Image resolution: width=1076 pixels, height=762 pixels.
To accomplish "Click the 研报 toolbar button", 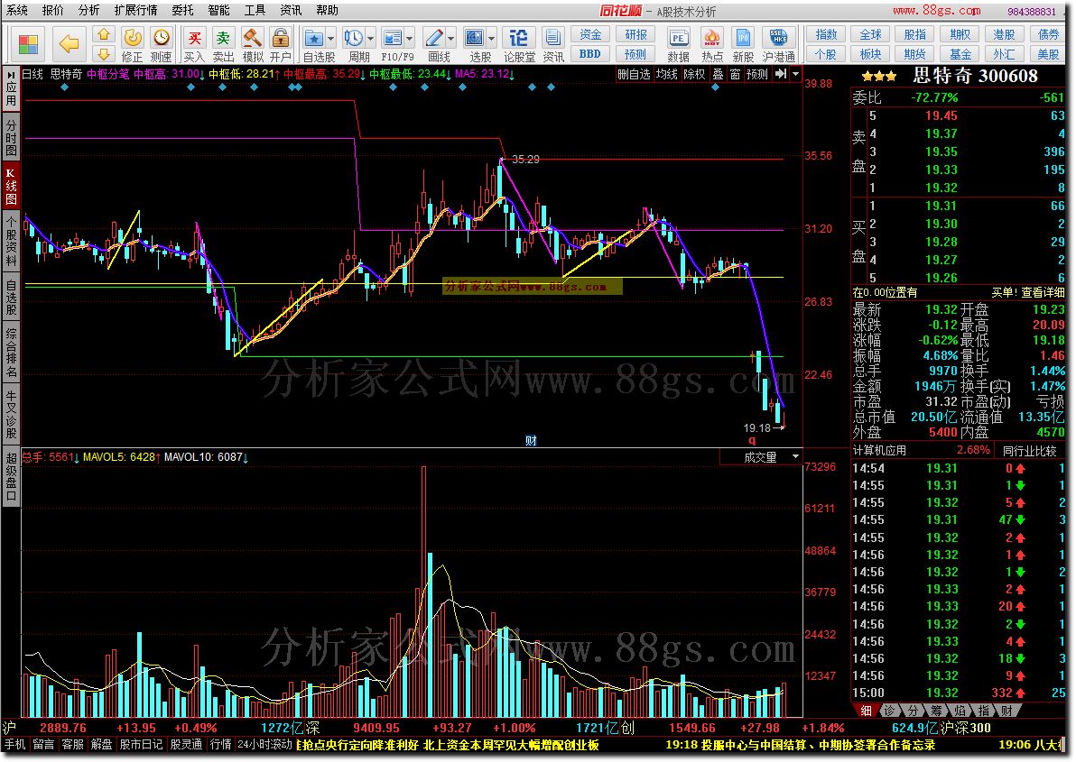I will tap(636, 34).
